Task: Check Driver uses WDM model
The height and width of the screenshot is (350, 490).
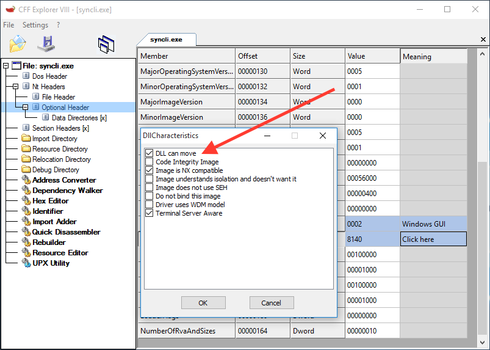Action: [150, 204]
